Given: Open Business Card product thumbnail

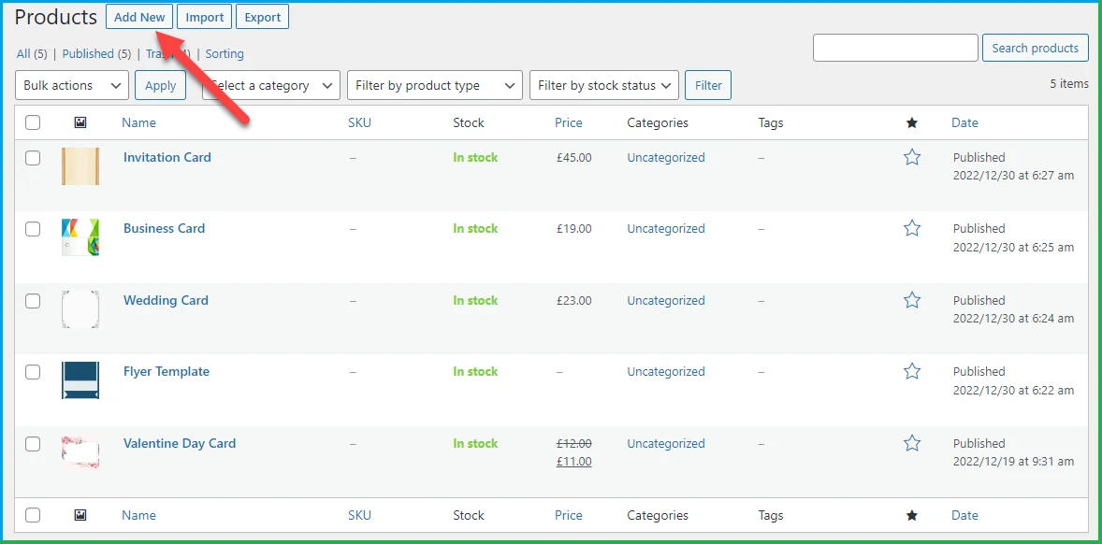Looking at the screenshot, I should tap(80, 237).
